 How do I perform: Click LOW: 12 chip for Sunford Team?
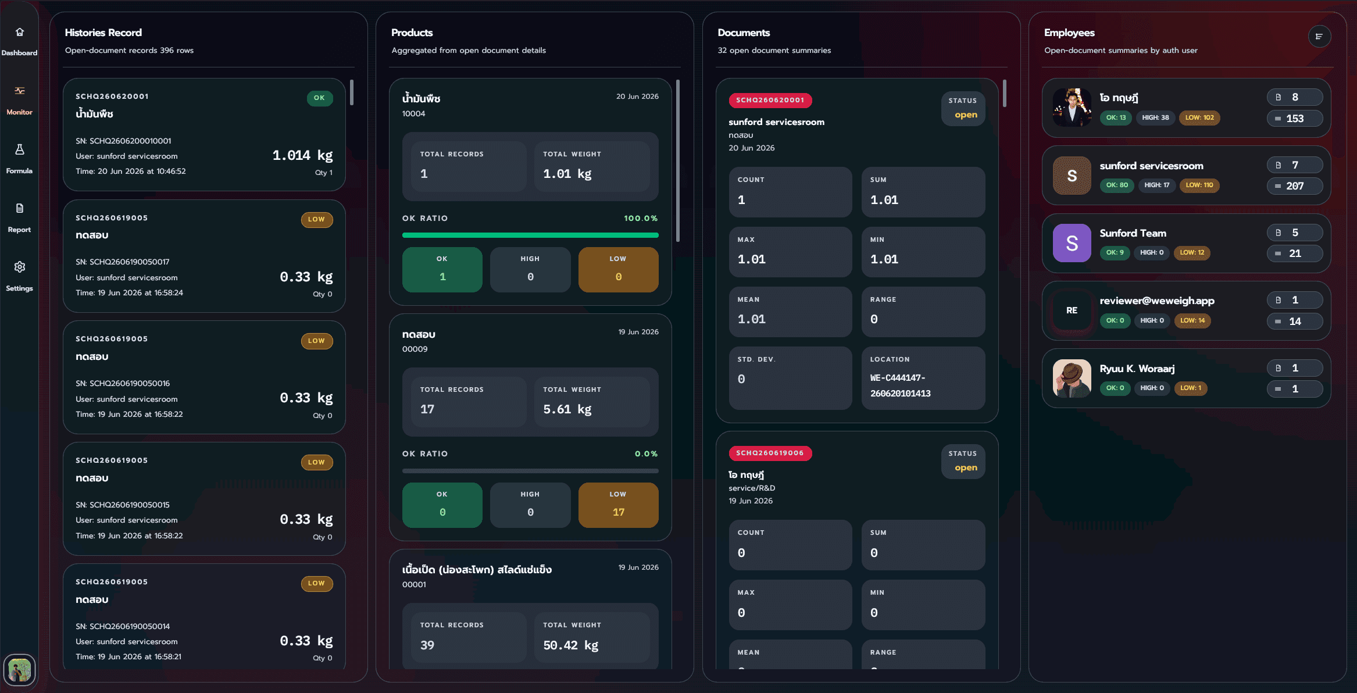(x=1192, y=252)
